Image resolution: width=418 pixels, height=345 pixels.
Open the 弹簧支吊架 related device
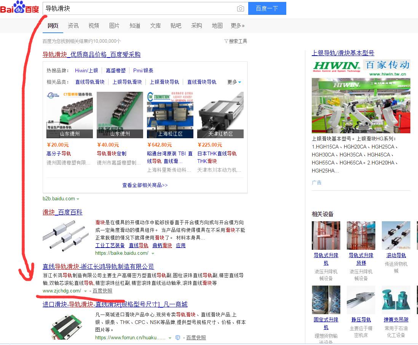coord(396,319)
